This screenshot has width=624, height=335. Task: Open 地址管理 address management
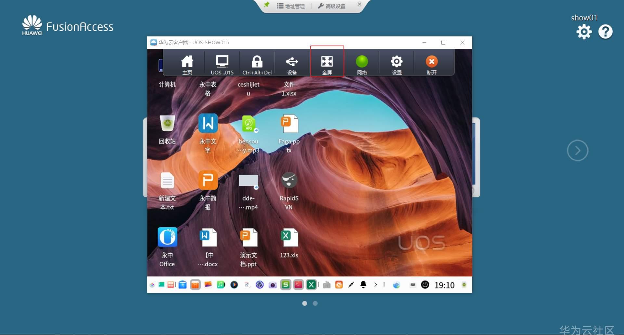pos(291,6)
